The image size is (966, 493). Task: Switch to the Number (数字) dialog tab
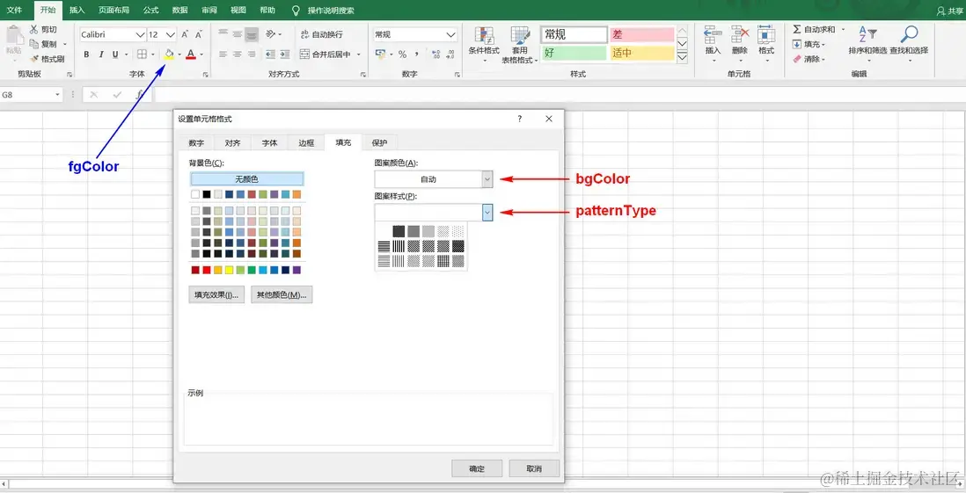pyautogui.click(x=196, y=142)
